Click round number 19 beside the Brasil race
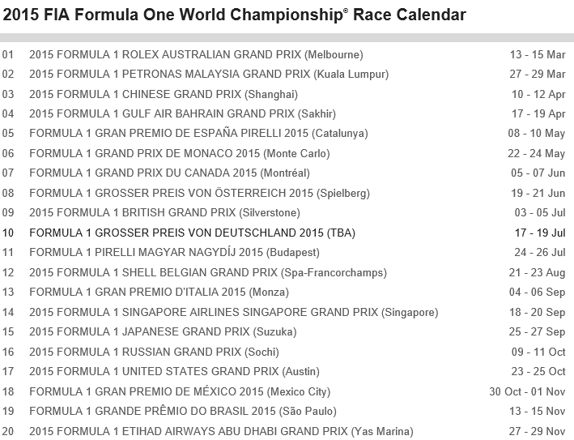The image size is (574, 440). (9, 412)
